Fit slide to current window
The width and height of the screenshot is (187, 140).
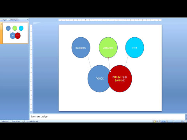coord(185,121)
